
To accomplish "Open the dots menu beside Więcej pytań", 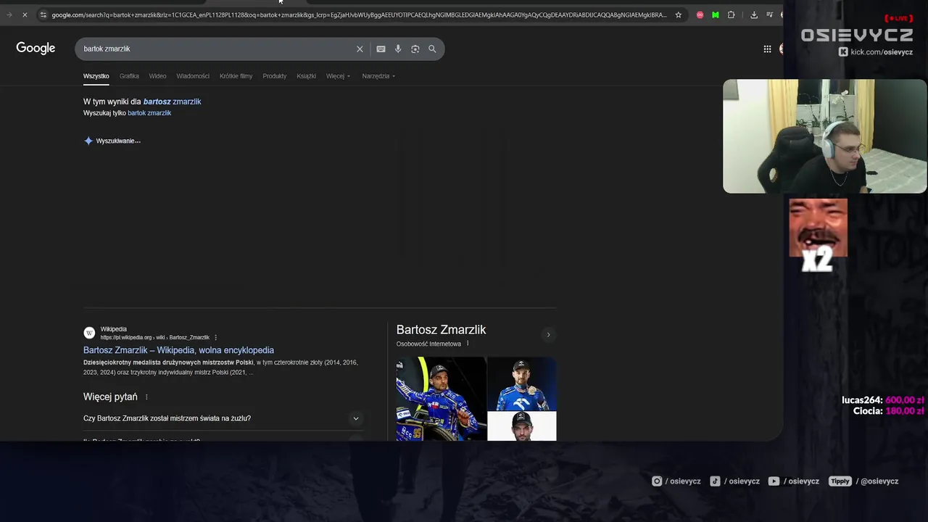I will point(146,397).
